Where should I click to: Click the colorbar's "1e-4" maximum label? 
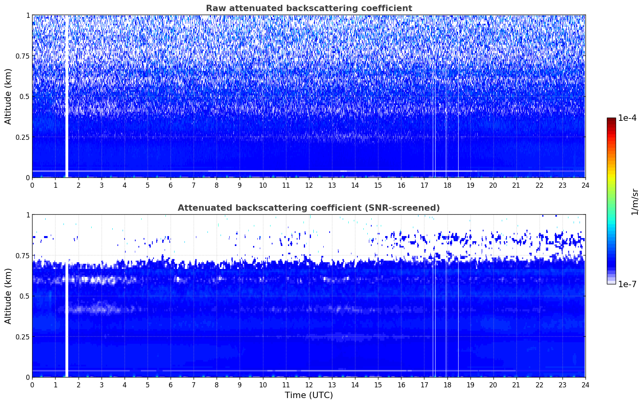tap(627, 118)
